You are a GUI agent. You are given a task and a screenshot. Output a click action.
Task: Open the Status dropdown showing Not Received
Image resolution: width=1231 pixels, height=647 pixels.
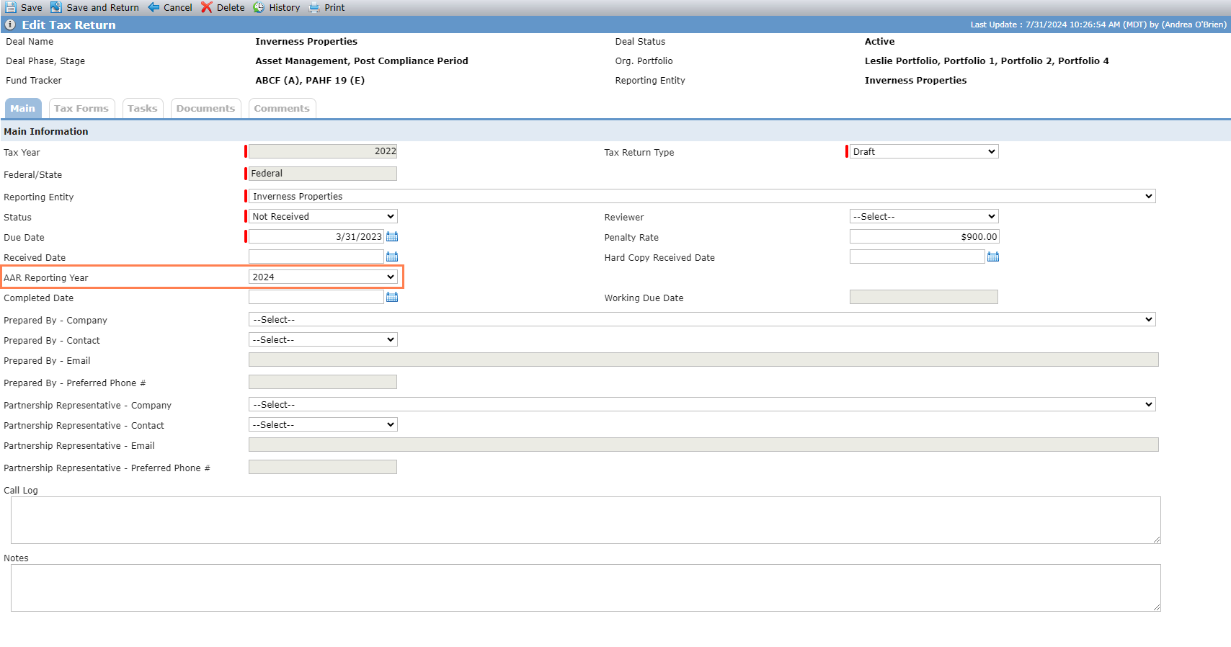(323, 216)
